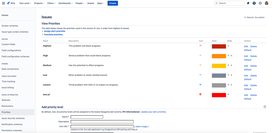Move Medium priority down with arrow
272x133 pixels.
[x=231, y=65]
